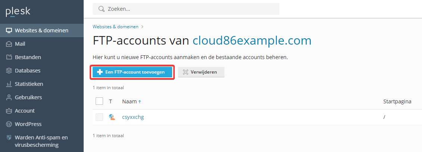
Task: Open Websites & domeinen monitor icon
Action: [x=9, y=30]
